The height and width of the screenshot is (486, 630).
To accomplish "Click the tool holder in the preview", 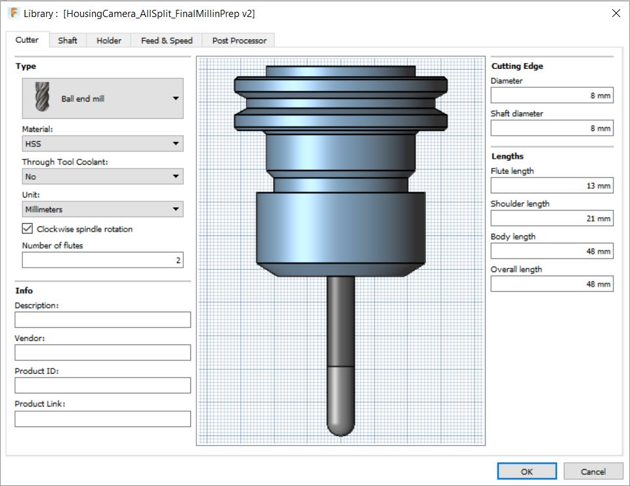I will tap(341, 171).
